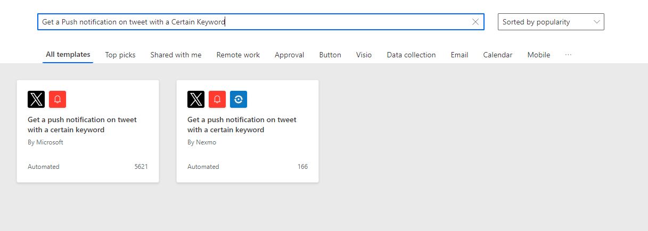The height and width of the screenshot is (231, 648).
Task: Switch to the Calendar tab
Action: tap(497, 55)
